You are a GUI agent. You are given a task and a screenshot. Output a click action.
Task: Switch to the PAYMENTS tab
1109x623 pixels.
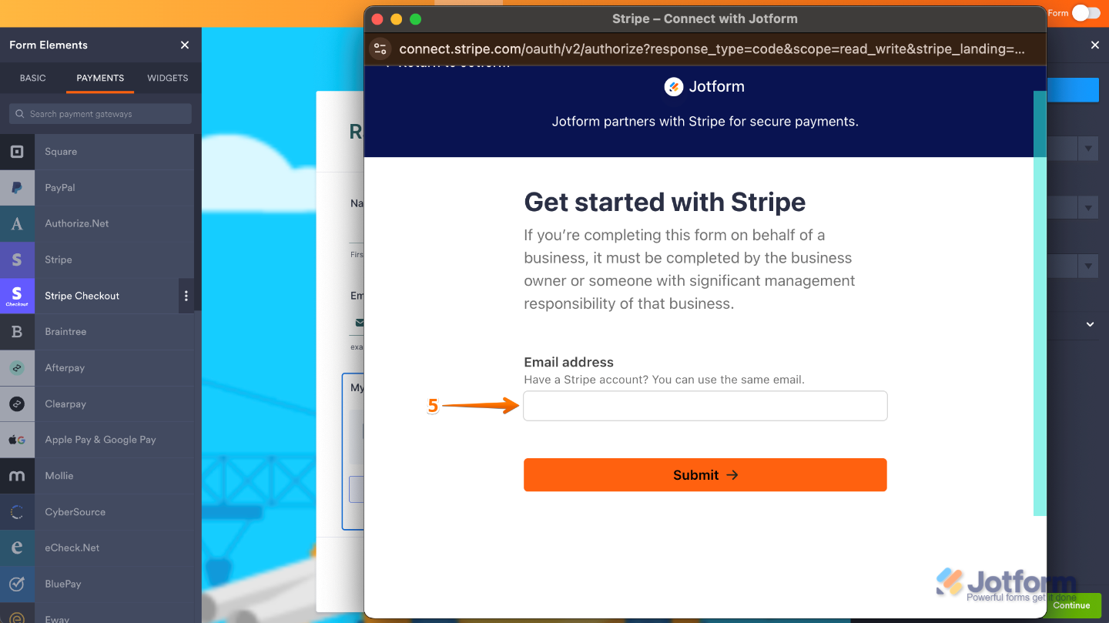[100, 78]
